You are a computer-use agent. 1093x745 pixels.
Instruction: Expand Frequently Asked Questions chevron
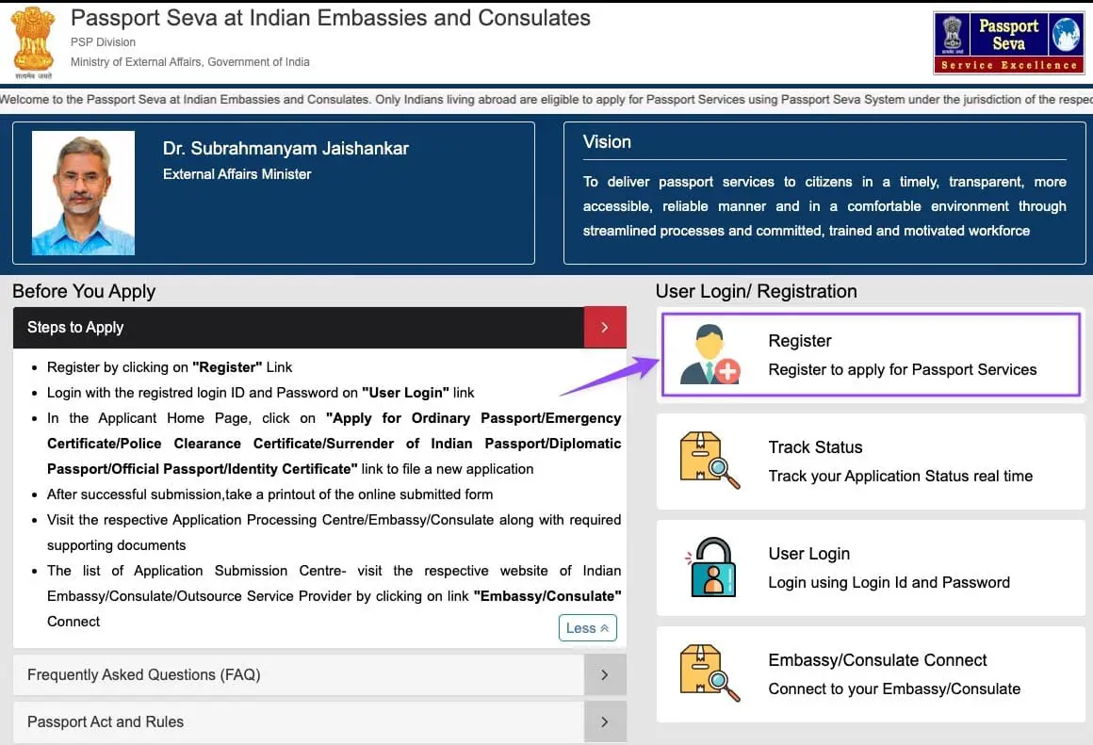pyautogui.click(x=604, y=674)
